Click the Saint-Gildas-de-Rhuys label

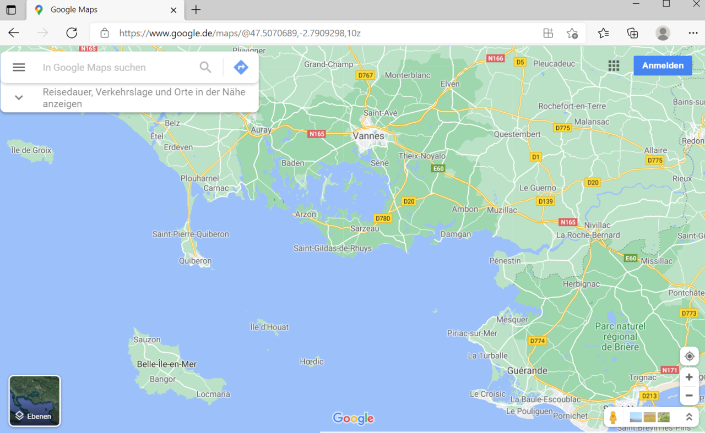pos(333,248)
